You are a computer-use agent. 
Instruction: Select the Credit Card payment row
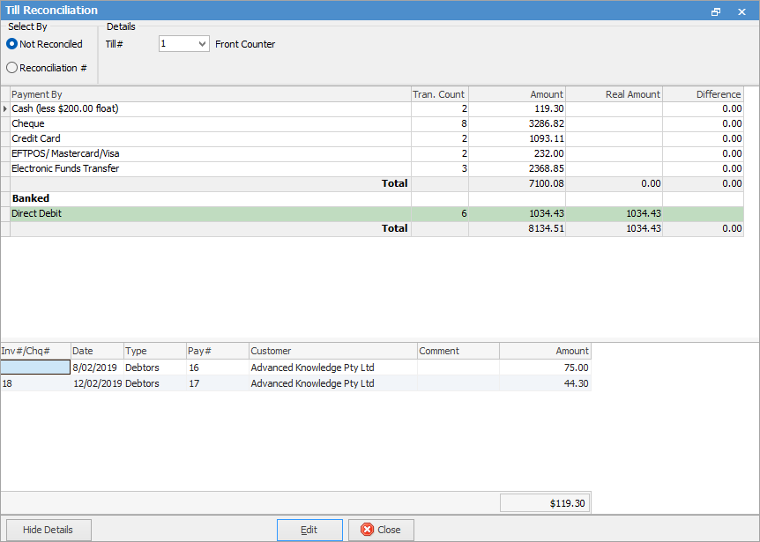pyautogui.click(x=210, y=139)
